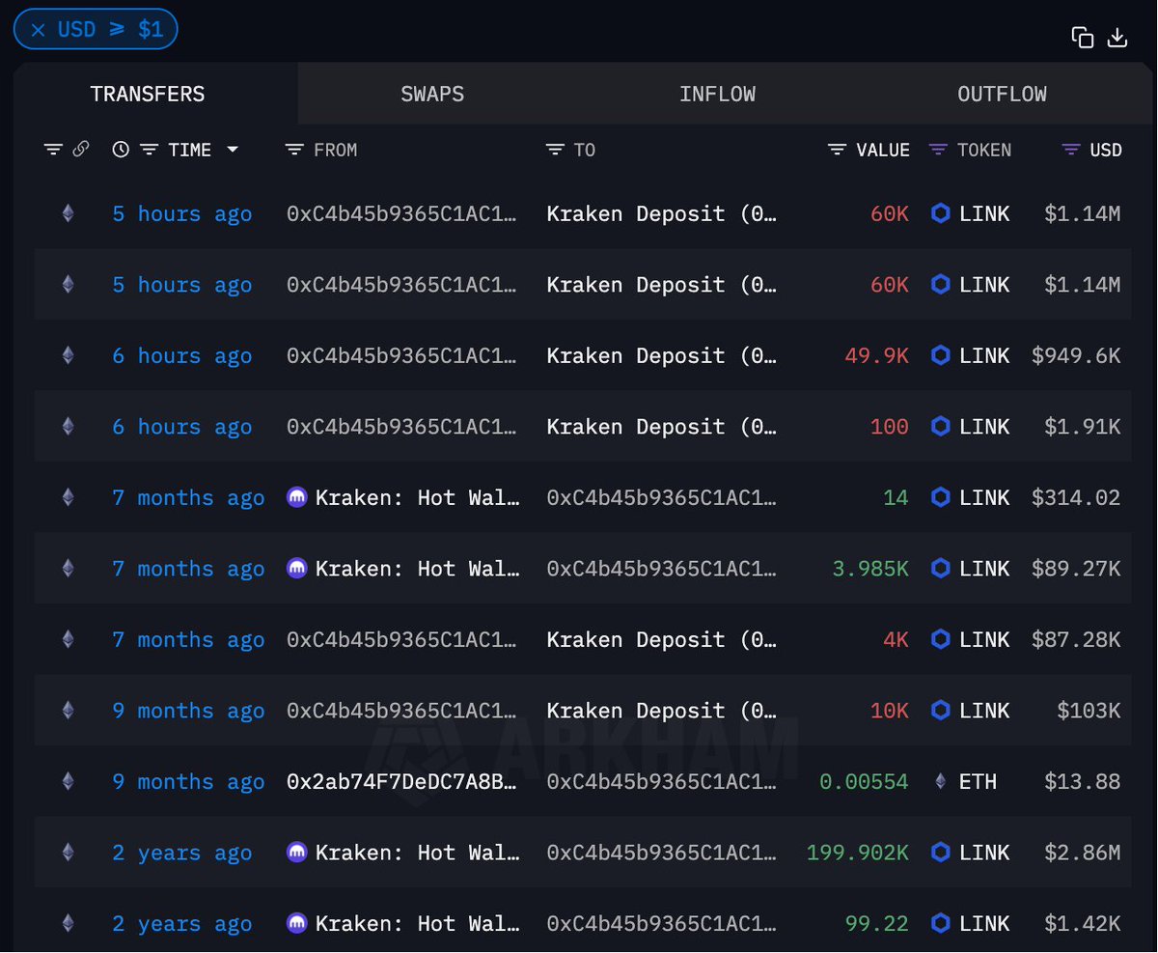Open the 49.9K LINK row's 6 hours ago link

pos(181,355)
